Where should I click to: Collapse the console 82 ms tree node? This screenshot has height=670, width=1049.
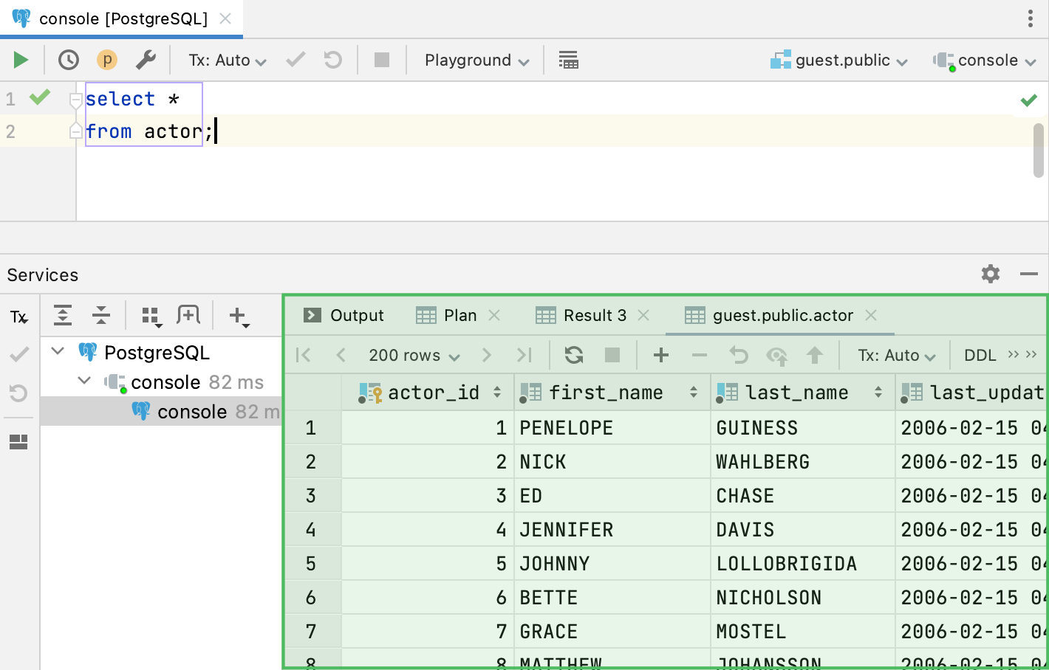point(84,380)
